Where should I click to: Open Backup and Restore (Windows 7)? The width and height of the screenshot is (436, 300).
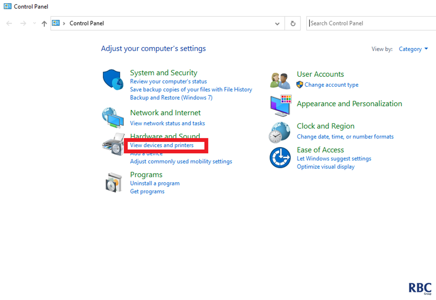(x=171, y=98)
